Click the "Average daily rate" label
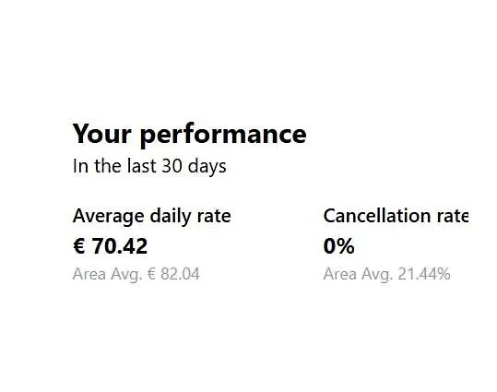 [151, 217]
